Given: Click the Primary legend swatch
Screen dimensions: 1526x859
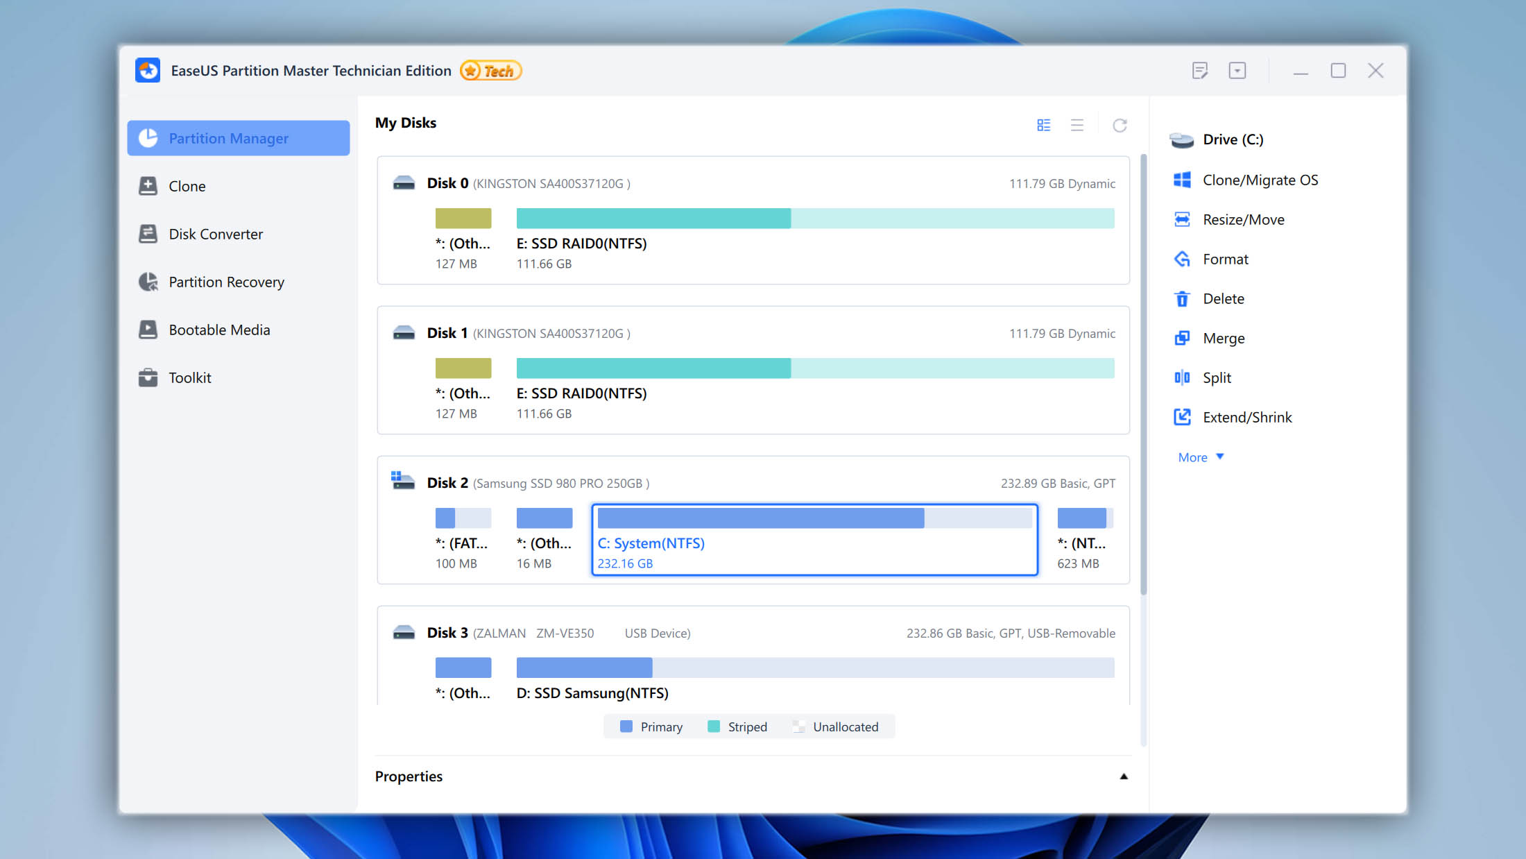Looking at the screenshot, I should coord(626,726).
